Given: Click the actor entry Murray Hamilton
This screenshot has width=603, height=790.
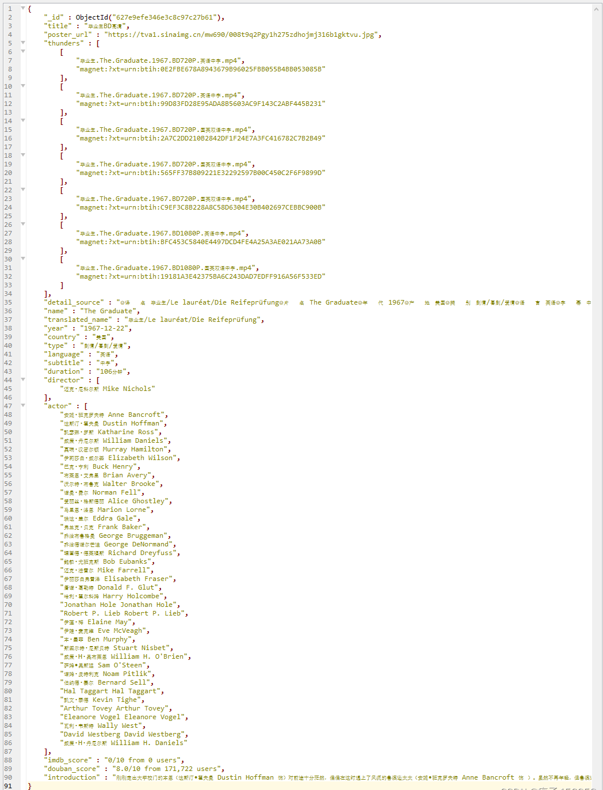Looking at the screenshot, I should click(x=114, y=449).
